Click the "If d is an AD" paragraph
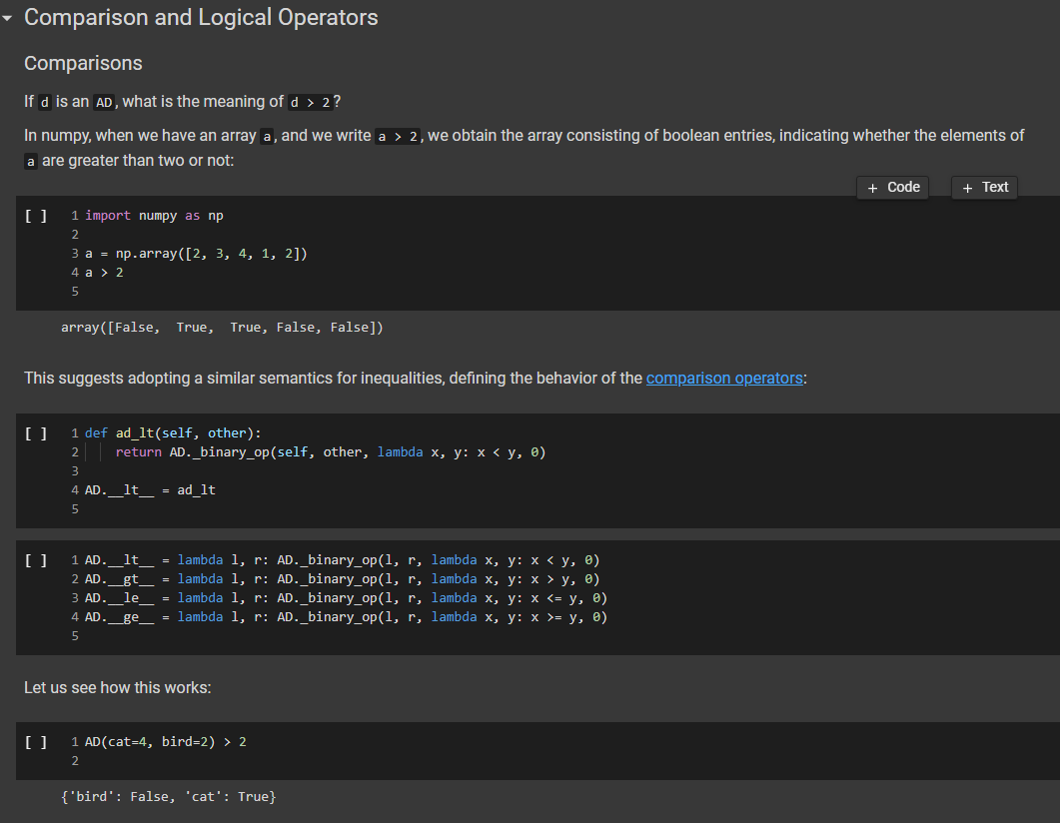Image resolution: width=1060 pixels, height=823 pixels. (x=184, y=102)
